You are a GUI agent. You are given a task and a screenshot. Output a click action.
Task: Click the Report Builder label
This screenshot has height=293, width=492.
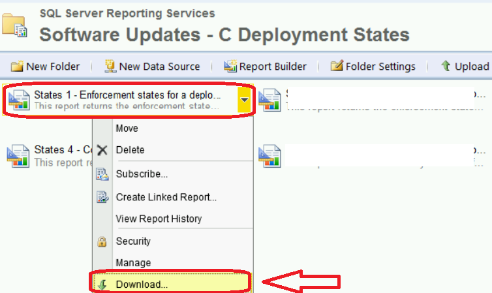[273, 67]
